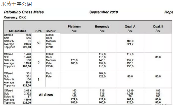This screenshot has width=173, height=105.
Task: Click the Colour column header
Action: point(50,31)
